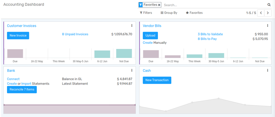Image resolution: width=275 pixels, height=117 pixels.
Task: Click the Due bar in Customer Invoices chart
Action: [15, 53]
